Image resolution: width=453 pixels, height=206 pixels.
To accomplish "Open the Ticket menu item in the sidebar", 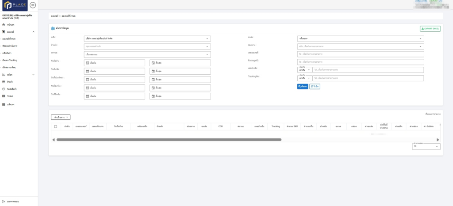I will [x=10, y=95].
